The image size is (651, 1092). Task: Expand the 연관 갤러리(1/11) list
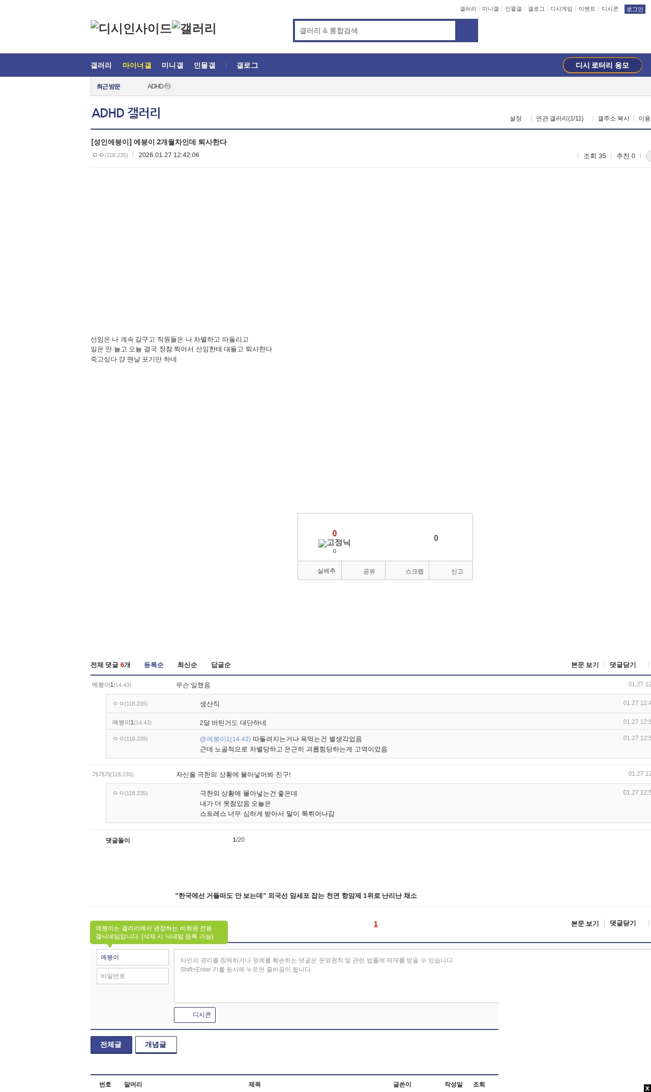tap(559, 118)
